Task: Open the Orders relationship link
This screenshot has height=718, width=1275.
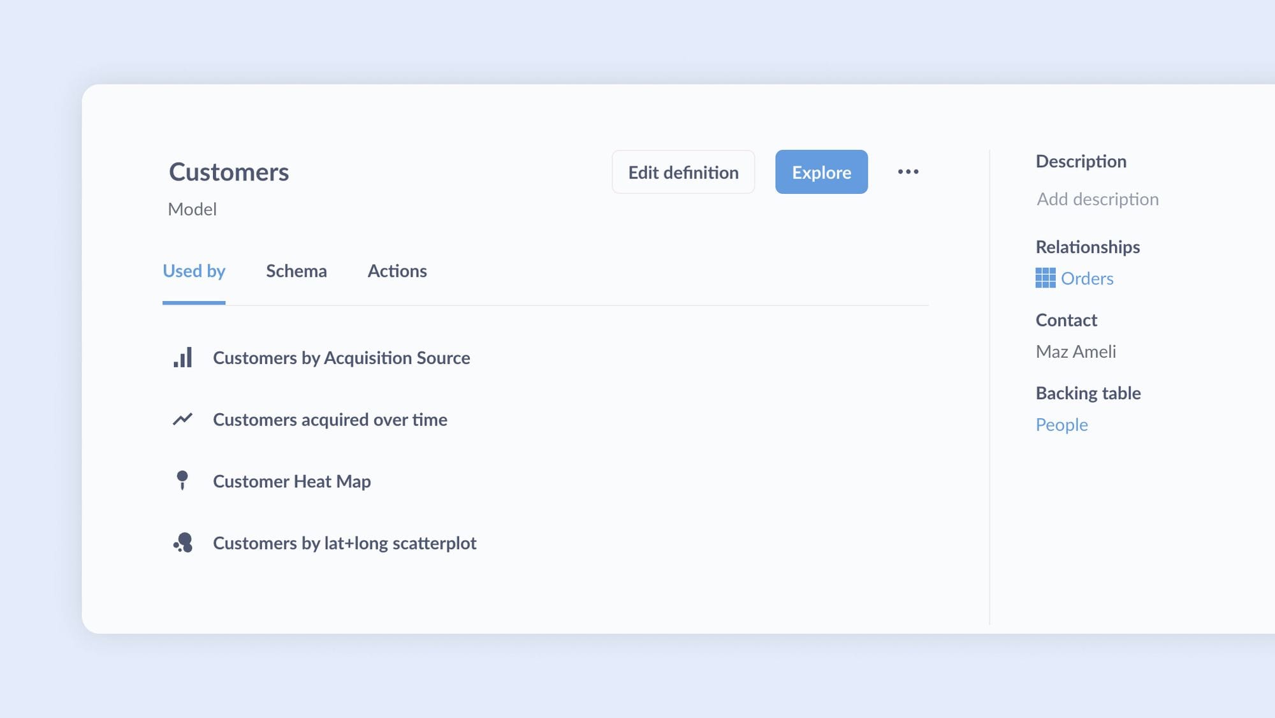Action: pos(1087,279)
